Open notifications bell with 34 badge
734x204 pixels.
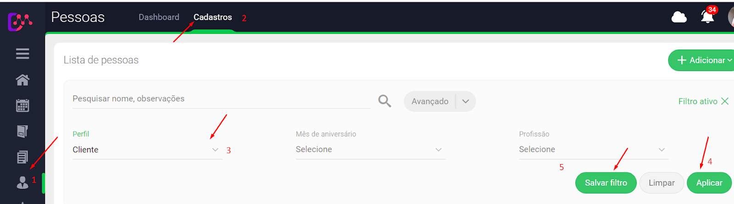[x=708, y=16]
